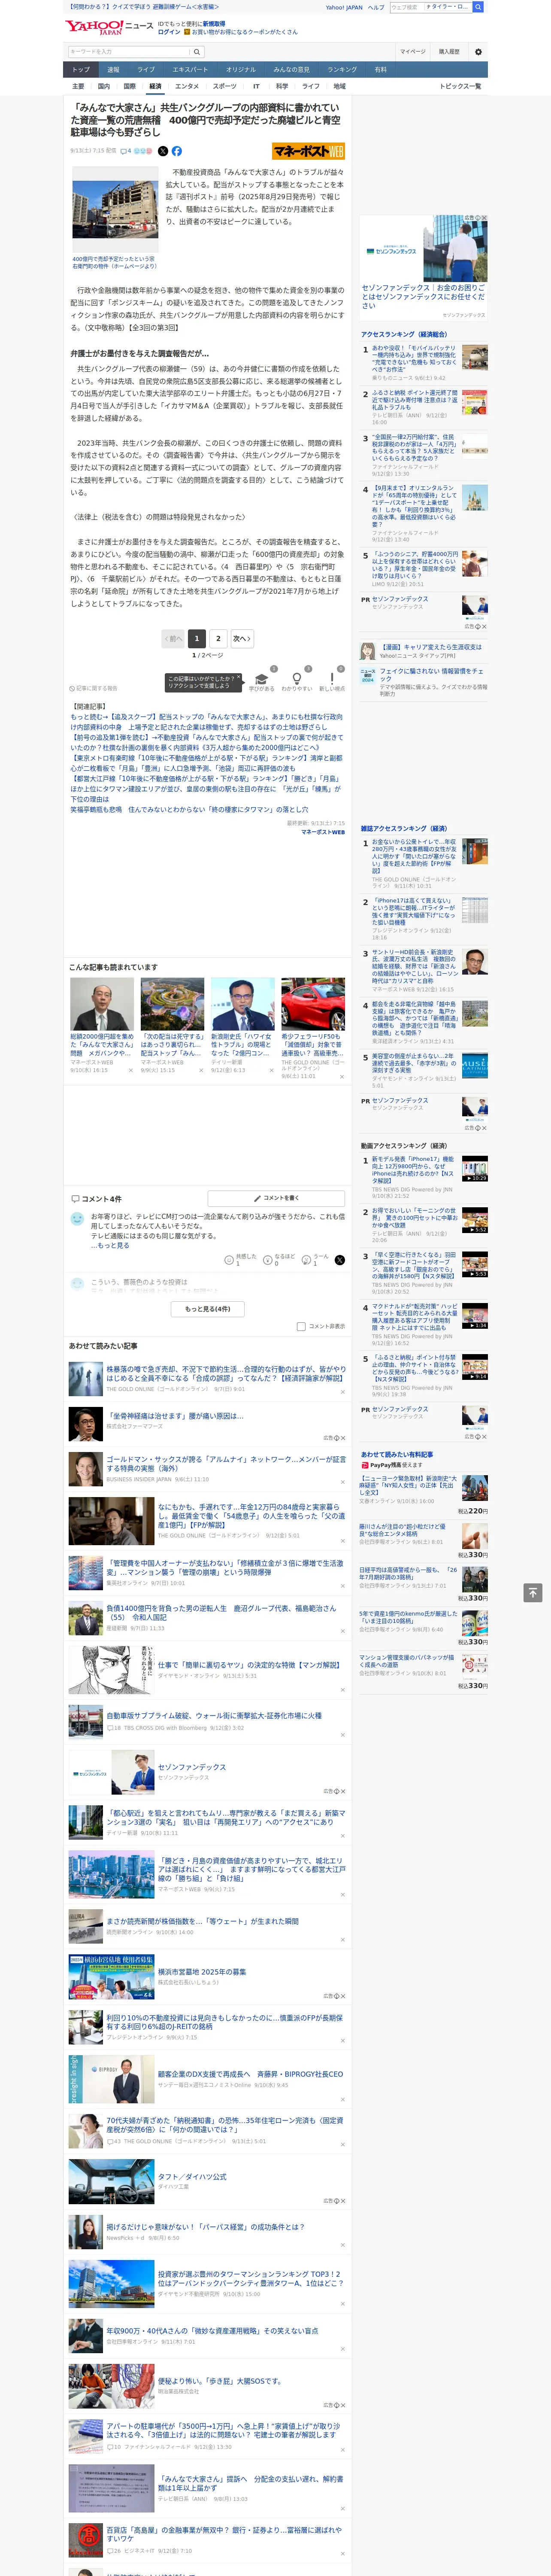Open マイページ link
Image resolution: width=551 pixels, height=2576 pixels.
coord(413,52)
